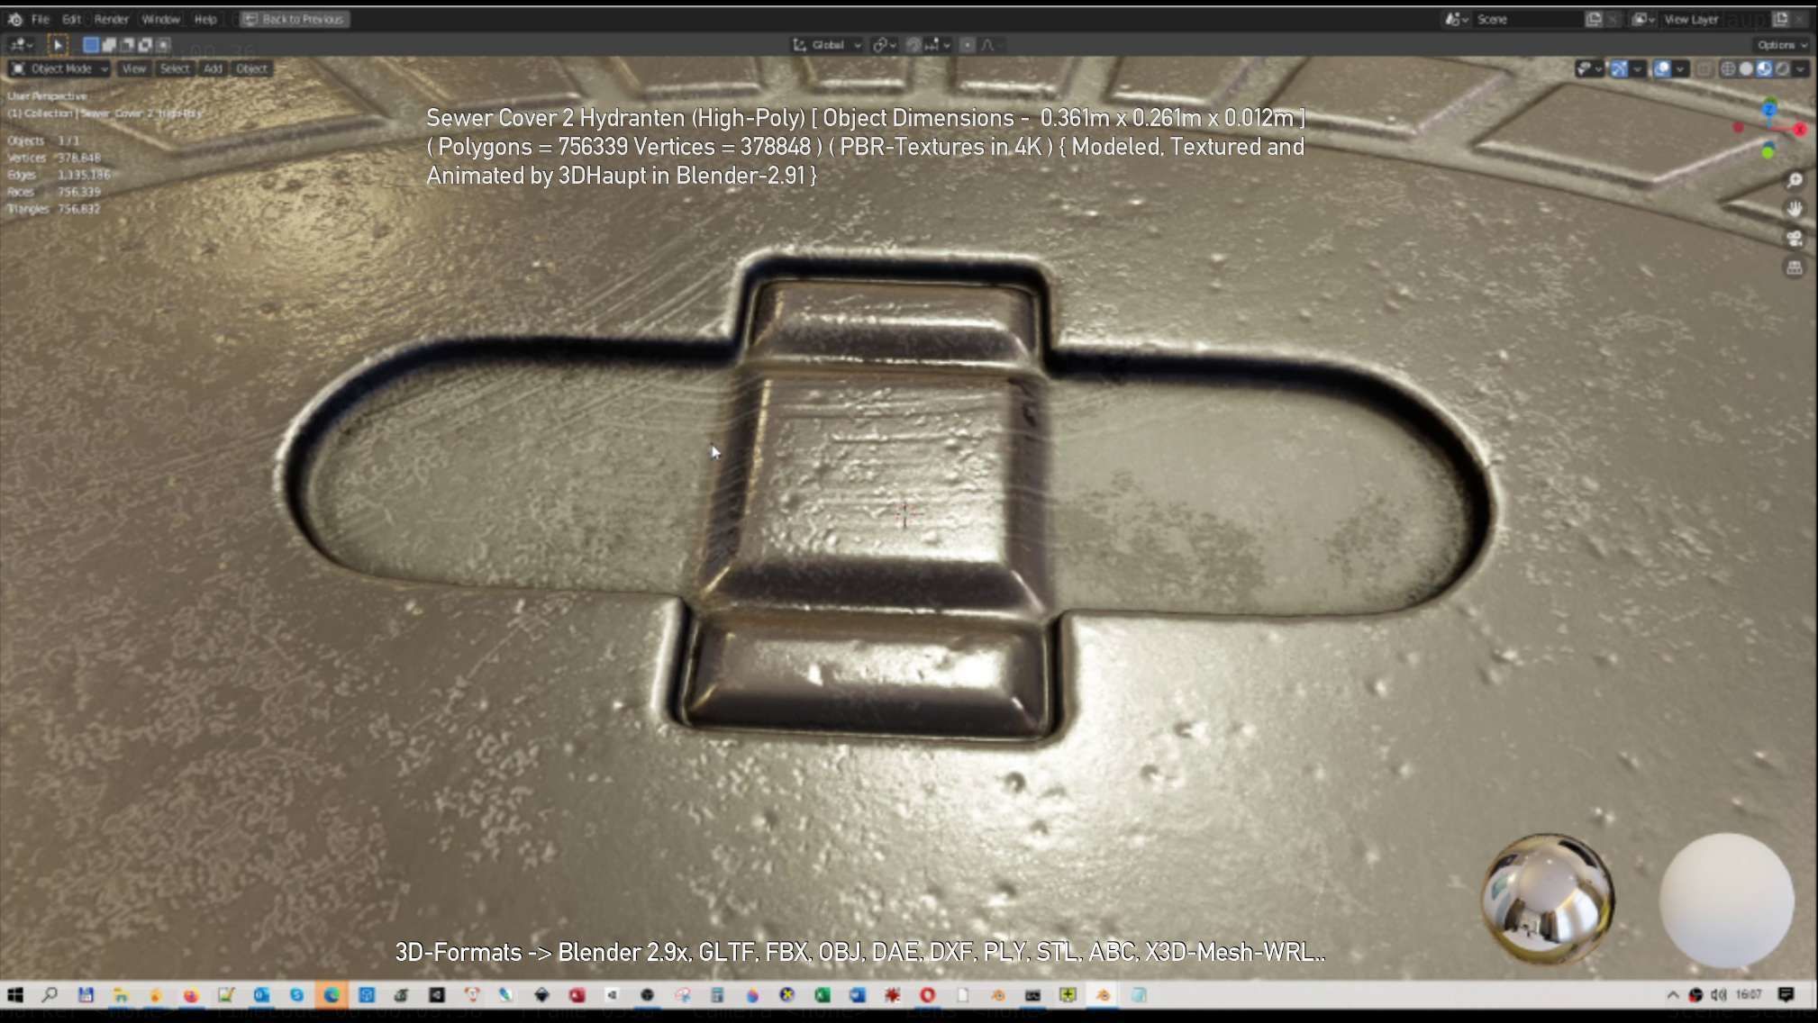Image resolution: width=1818 pixels, height=1023 pixels.
Task: Select the Tweak select tool arrow
Action: click(x=58, y=44)
